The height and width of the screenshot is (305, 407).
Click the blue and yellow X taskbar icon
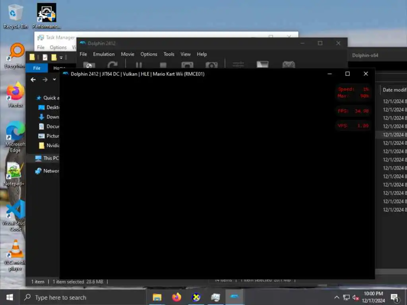(196, 297)
